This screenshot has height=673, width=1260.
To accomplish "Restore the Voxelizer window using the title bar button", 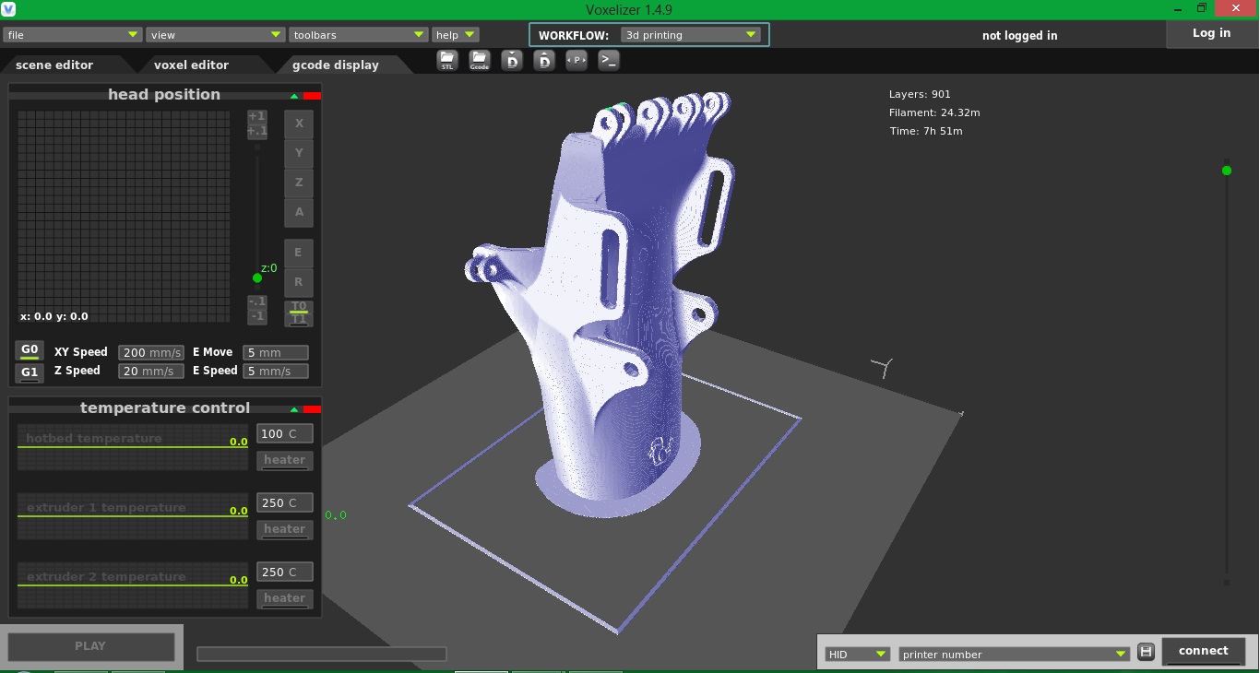I will click(1201, 8).
